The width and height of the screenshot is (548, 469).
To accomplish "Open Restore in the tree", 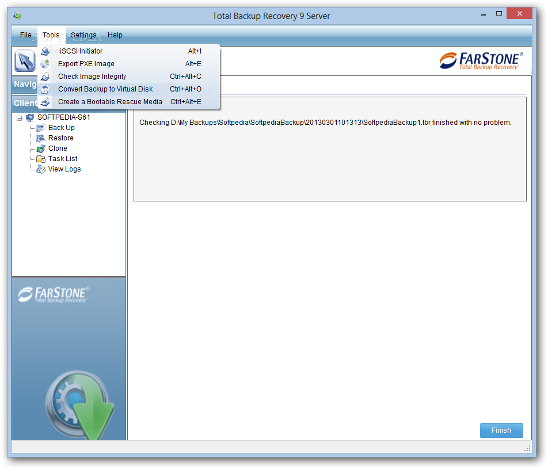I will coord(61,138).
